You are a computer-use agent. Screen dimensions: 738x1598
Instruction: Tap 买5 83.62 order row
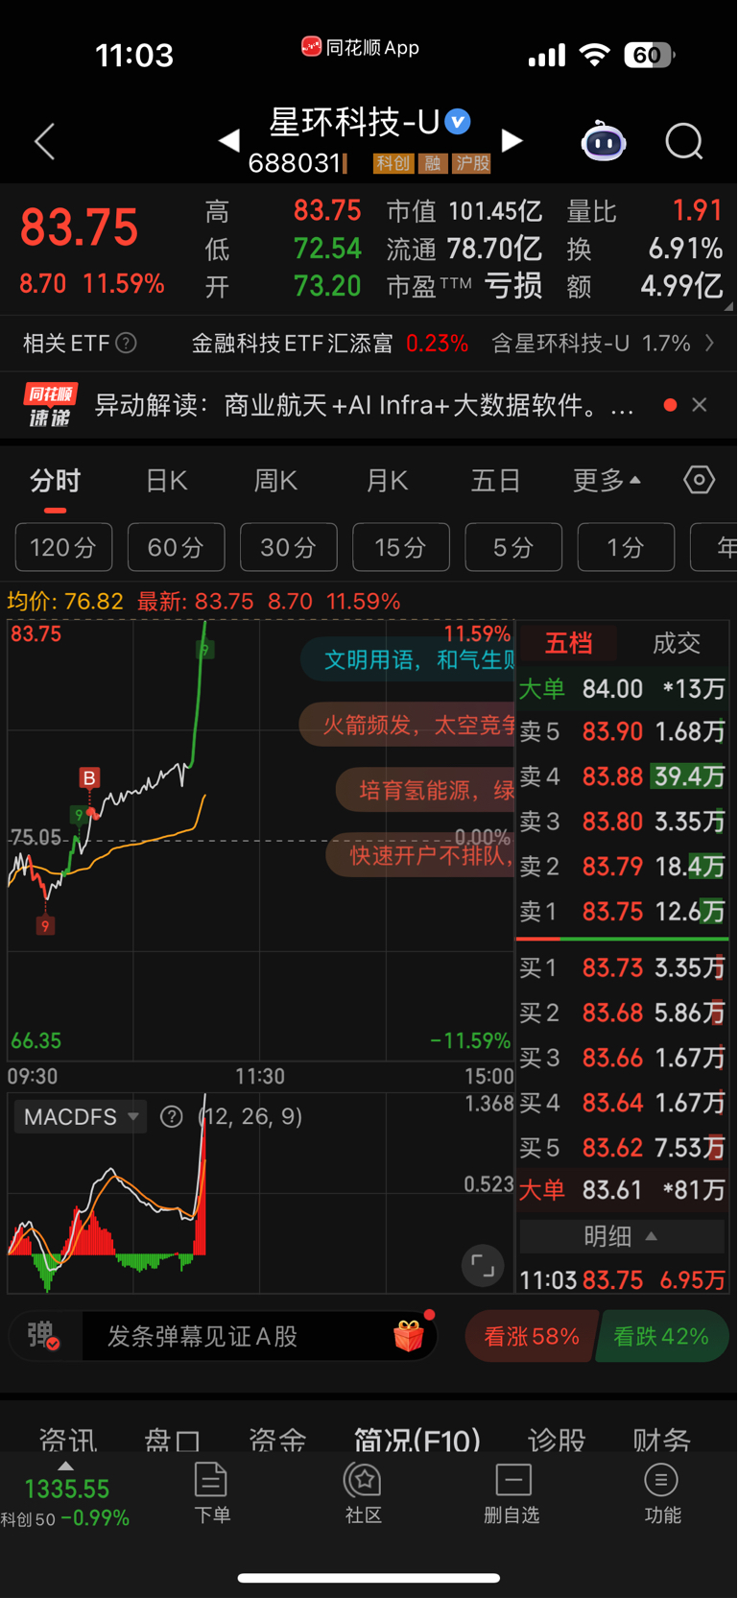point(622,1147)
